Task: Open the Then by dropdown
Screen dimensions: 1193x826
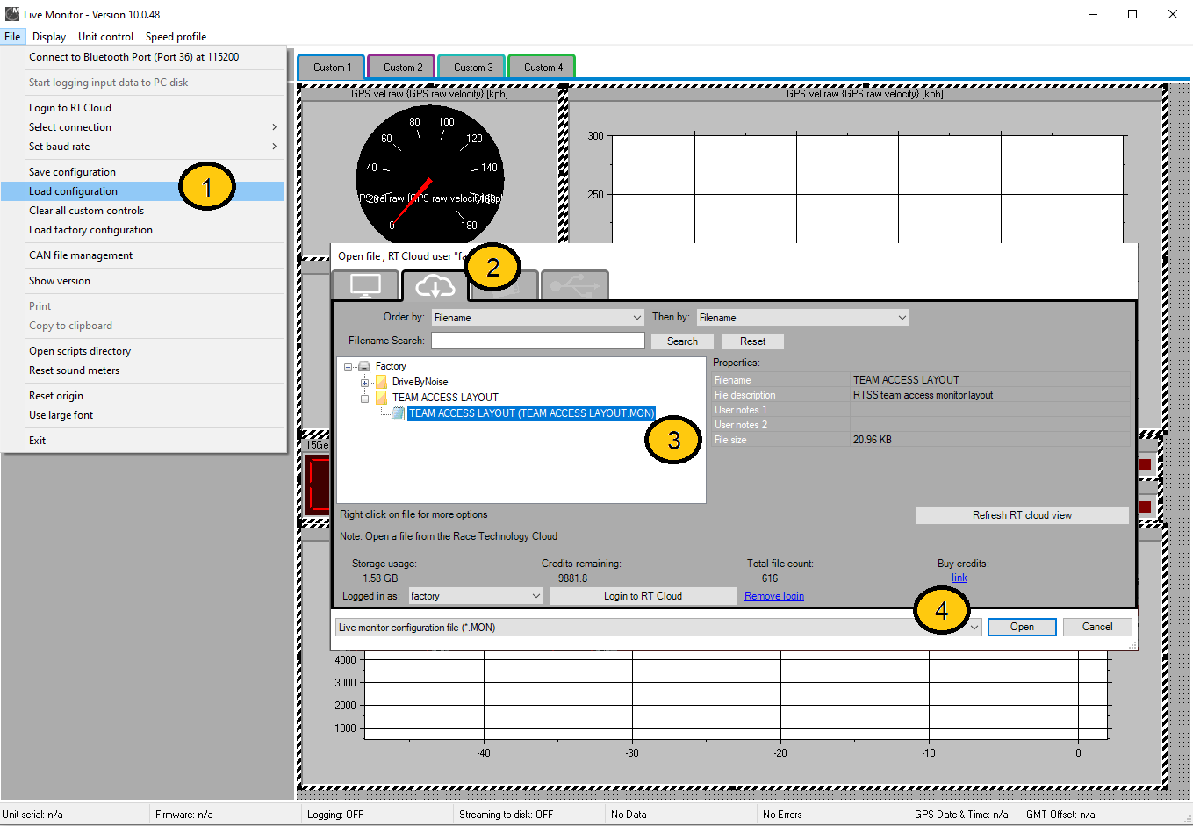Action: (802, 318)
